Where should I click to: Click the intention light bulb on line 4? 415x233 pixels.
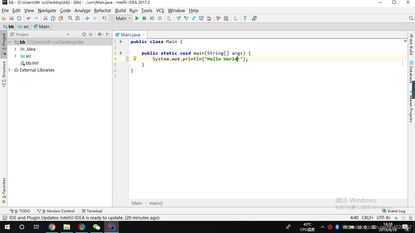pyautogui.click(x=135, y=58)
